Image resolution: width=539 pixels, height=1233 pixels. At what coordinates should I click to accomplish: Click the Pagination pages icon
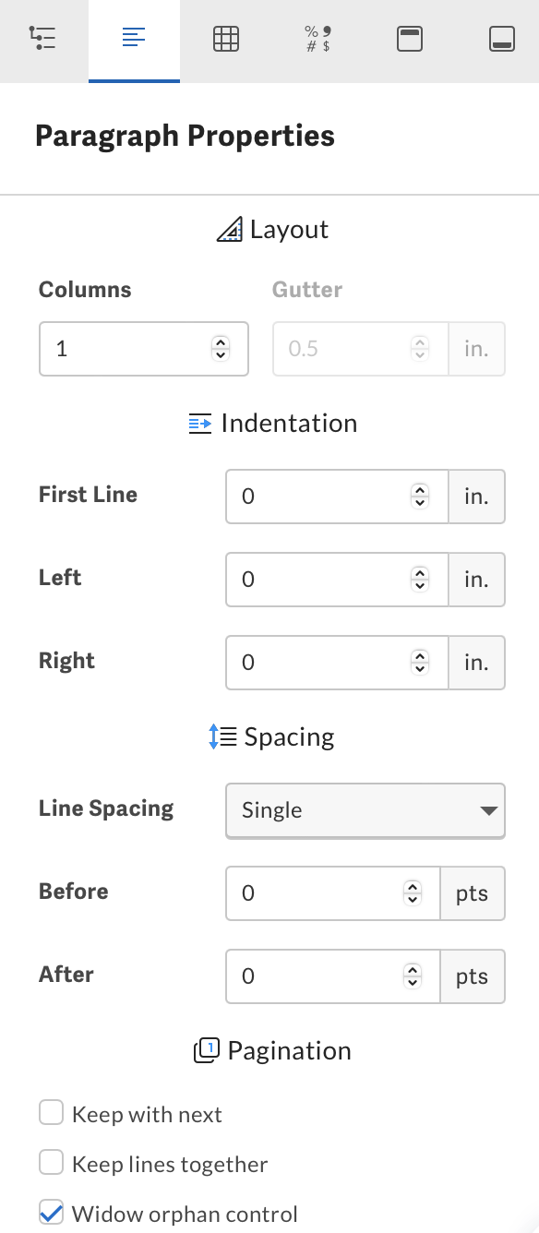pyautogui.click(x=207, y=1050)
